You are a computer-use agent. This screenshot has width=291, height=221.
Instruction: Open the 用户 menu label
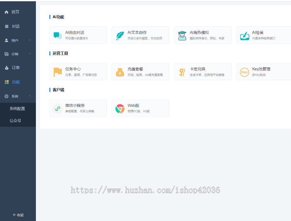tap(15, 41)
